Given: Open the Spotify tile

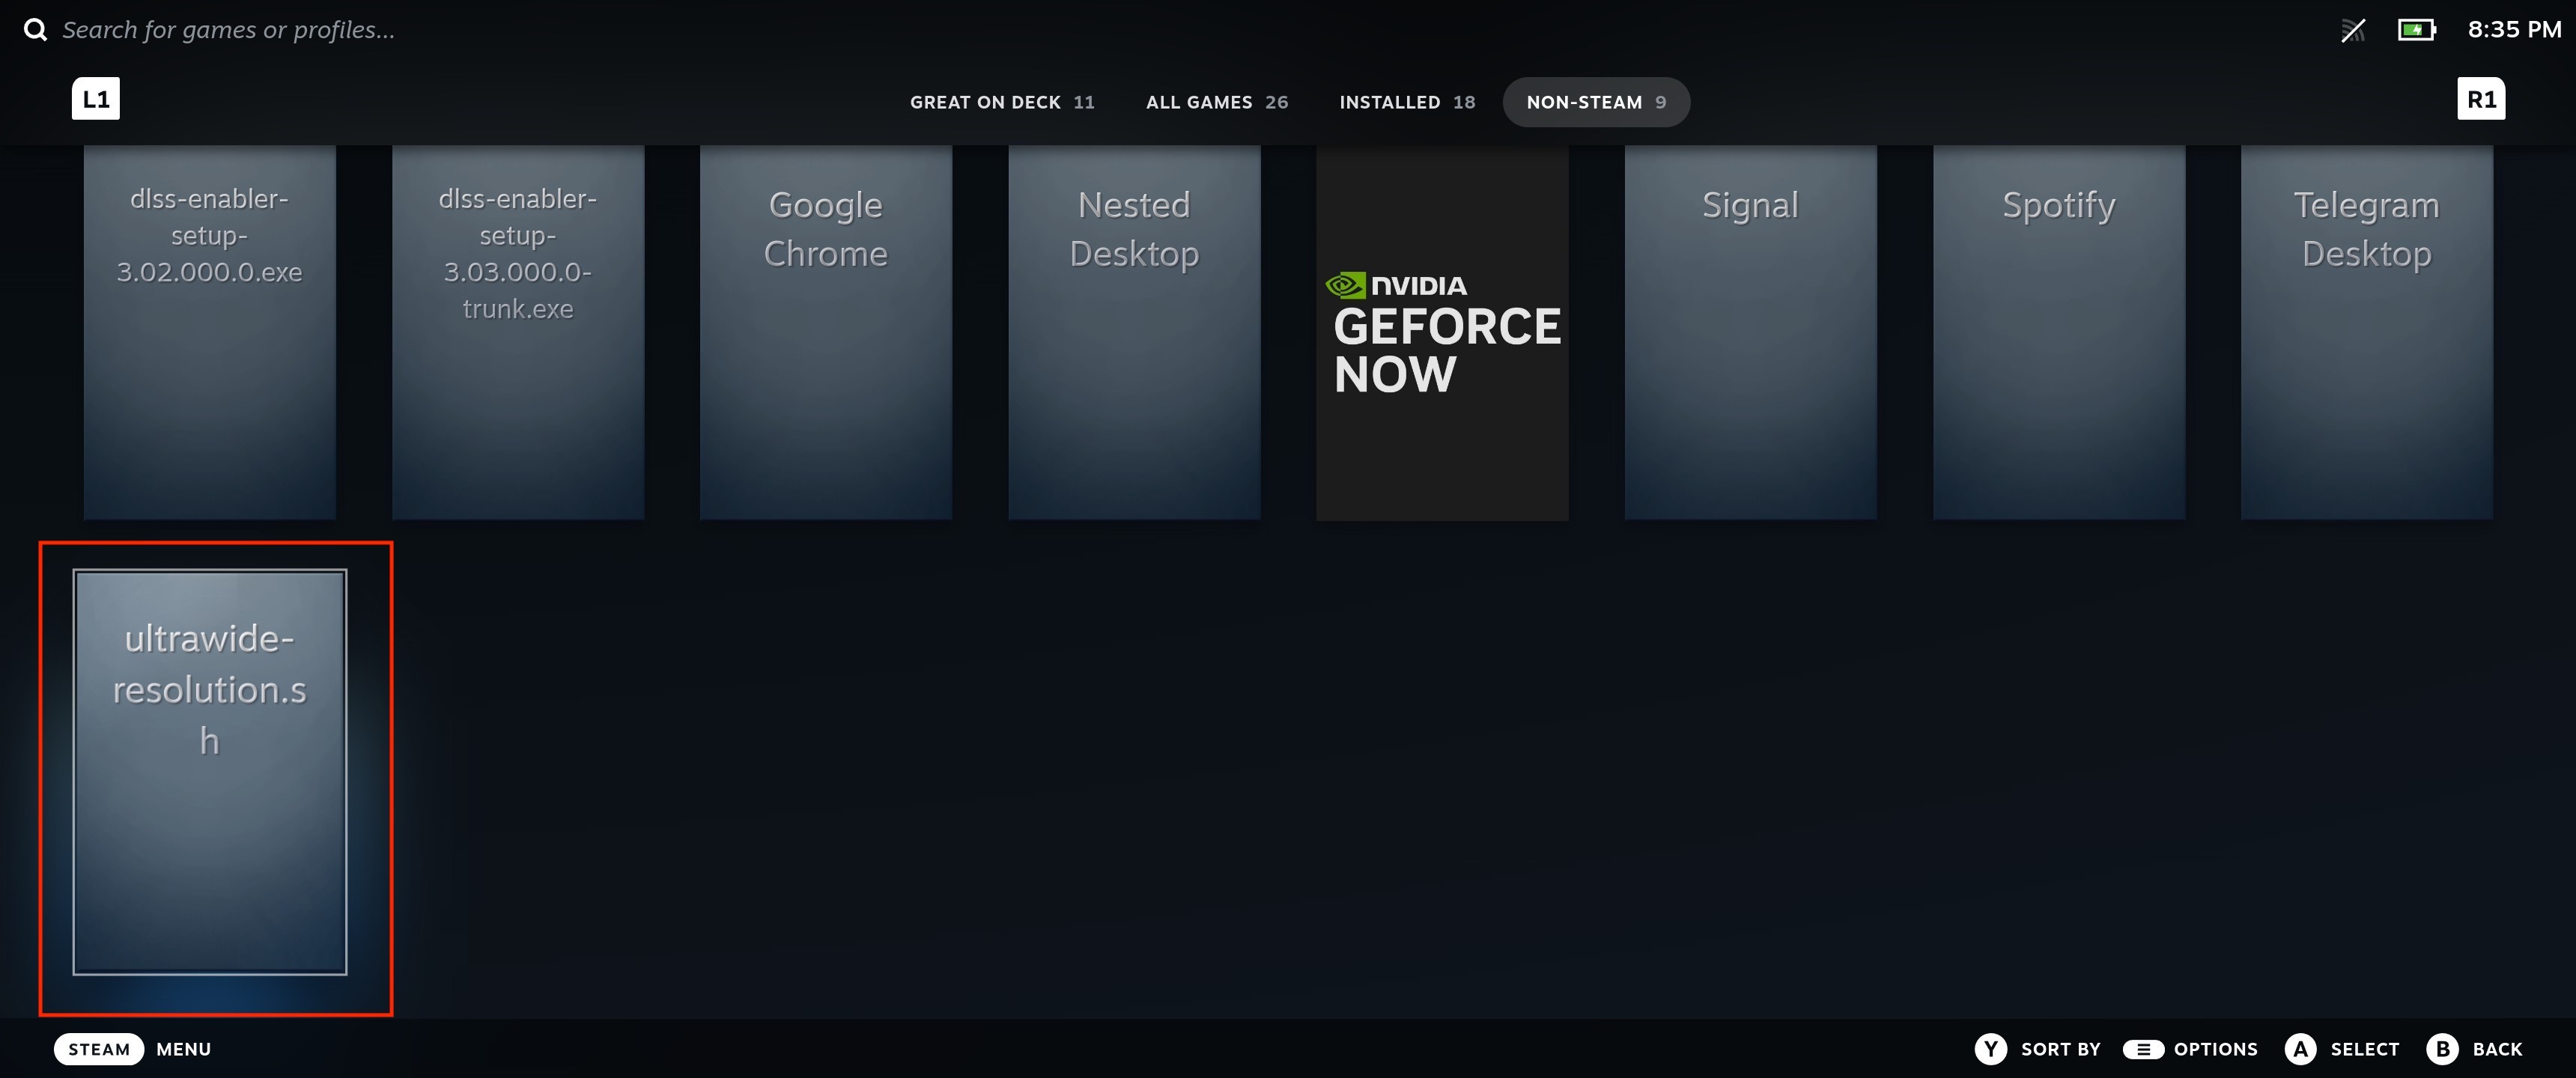Looking at the screenshot, I should (2059, 333).
